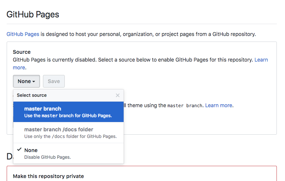Open the blue GitHub Pages link
285x181 pixels.
23,34
